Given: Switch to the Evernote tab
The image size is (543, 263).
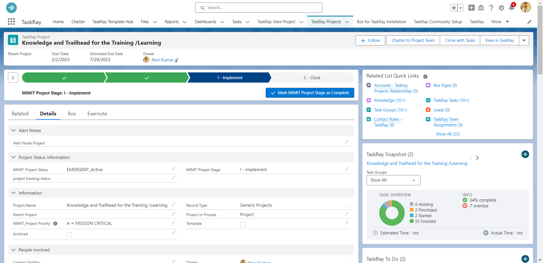Looking at the screenshot, I should click(x=97, y=113).
